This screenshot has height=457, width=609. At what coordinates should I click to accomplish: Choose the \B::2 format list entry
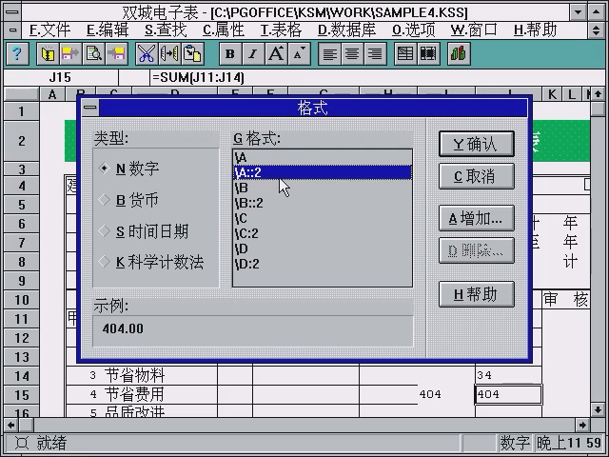323,203
